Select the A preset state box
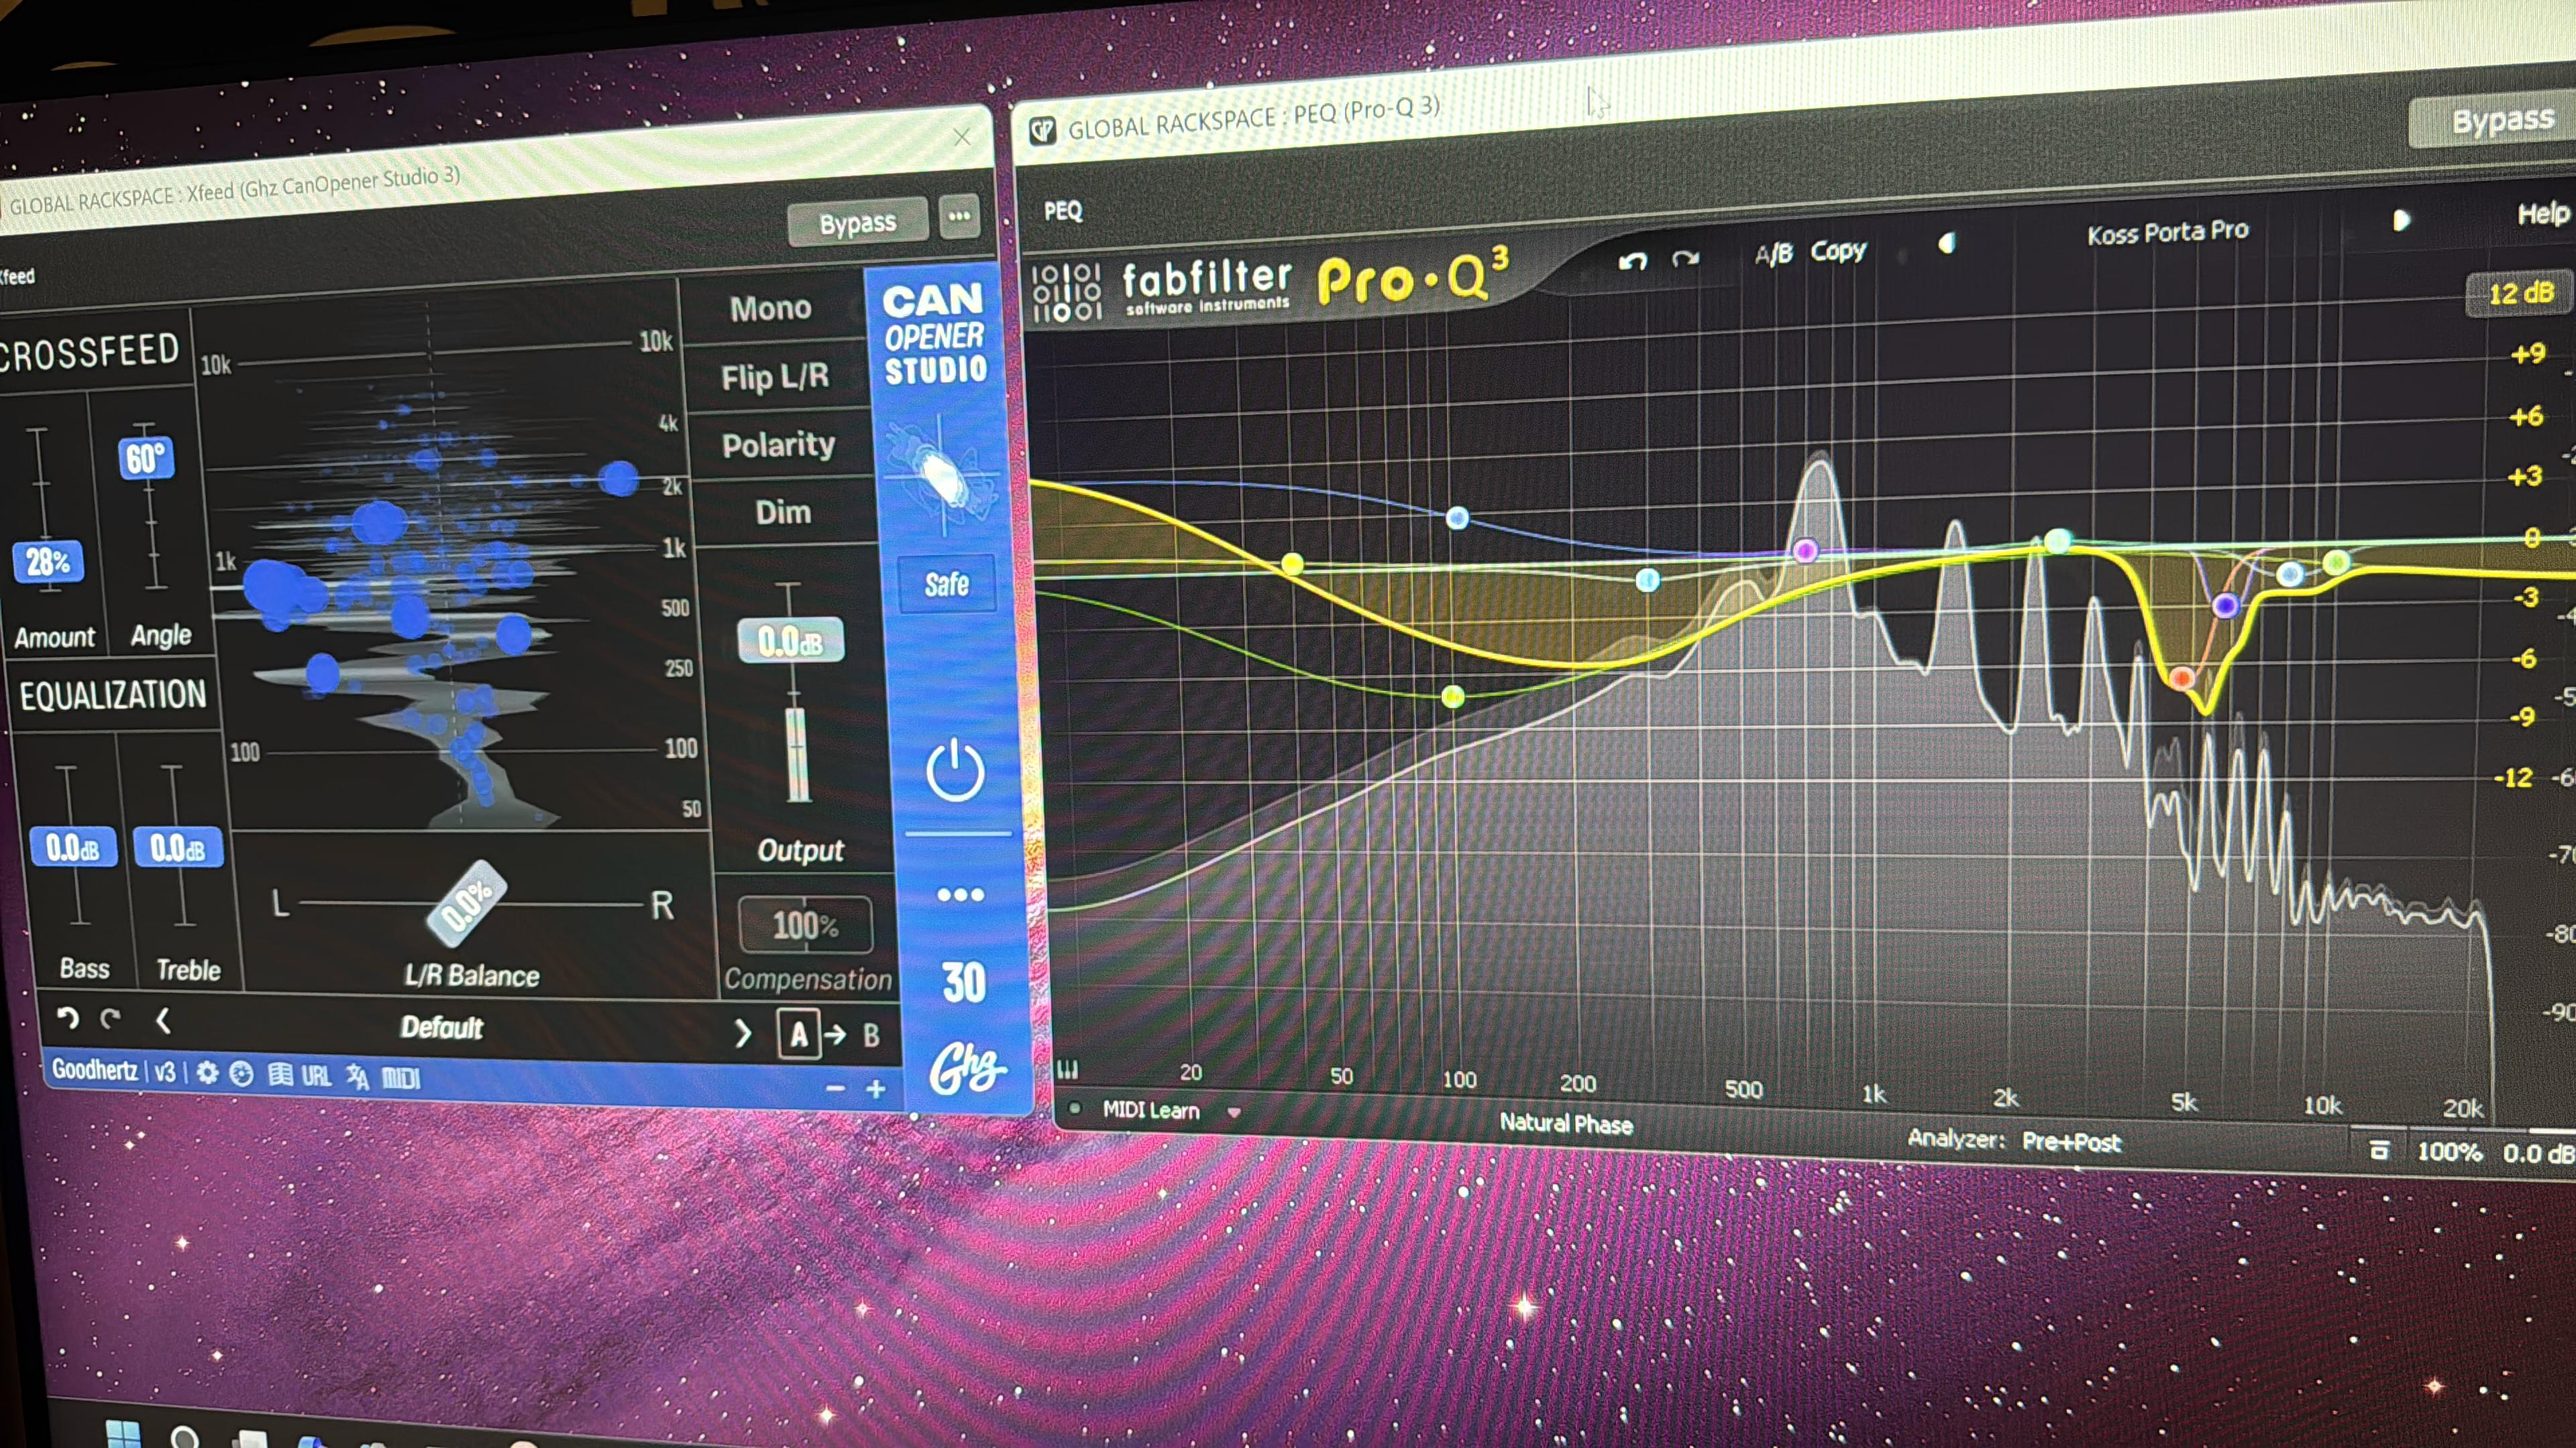This screenshot has height=1448, width=2576. [798, 1034]
